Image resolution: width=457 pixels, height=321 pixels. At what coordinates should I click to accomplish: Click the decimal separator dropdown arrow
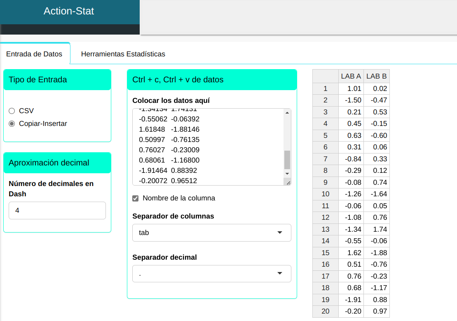(280, 273)
